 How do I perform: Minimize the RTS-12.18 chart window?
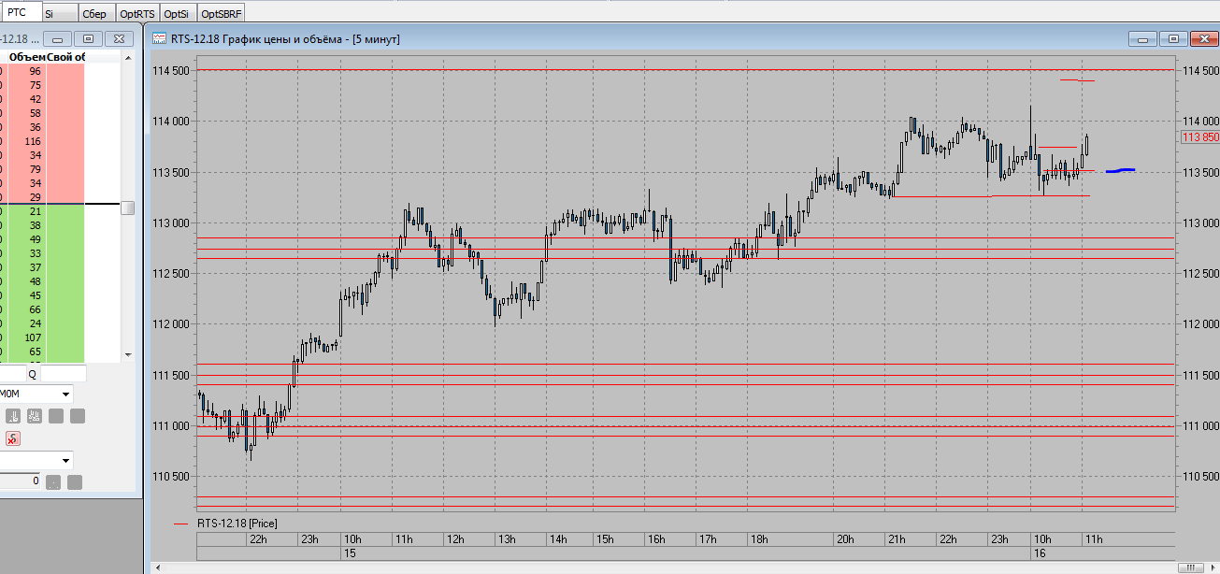[1142, 39]
